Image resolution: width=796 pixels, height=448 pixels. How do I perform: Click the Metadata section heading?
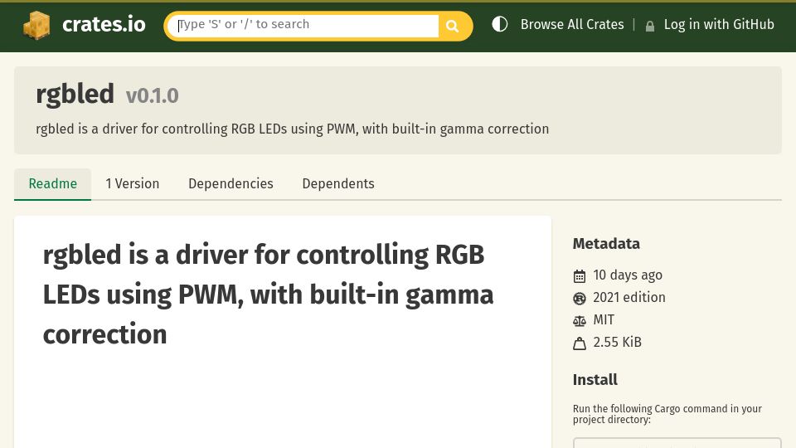[606, 244]
